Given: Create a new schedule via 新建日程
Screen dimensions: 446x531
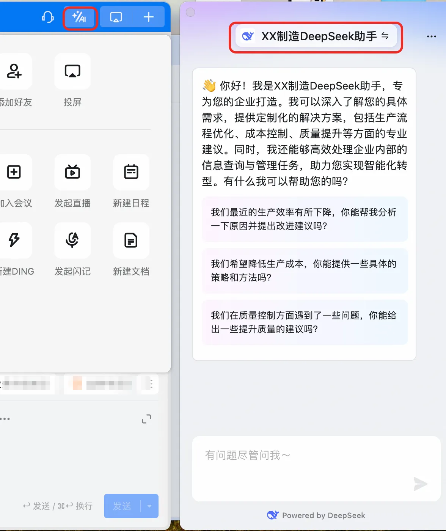Looking at the screenshot, I should (131, 172).
